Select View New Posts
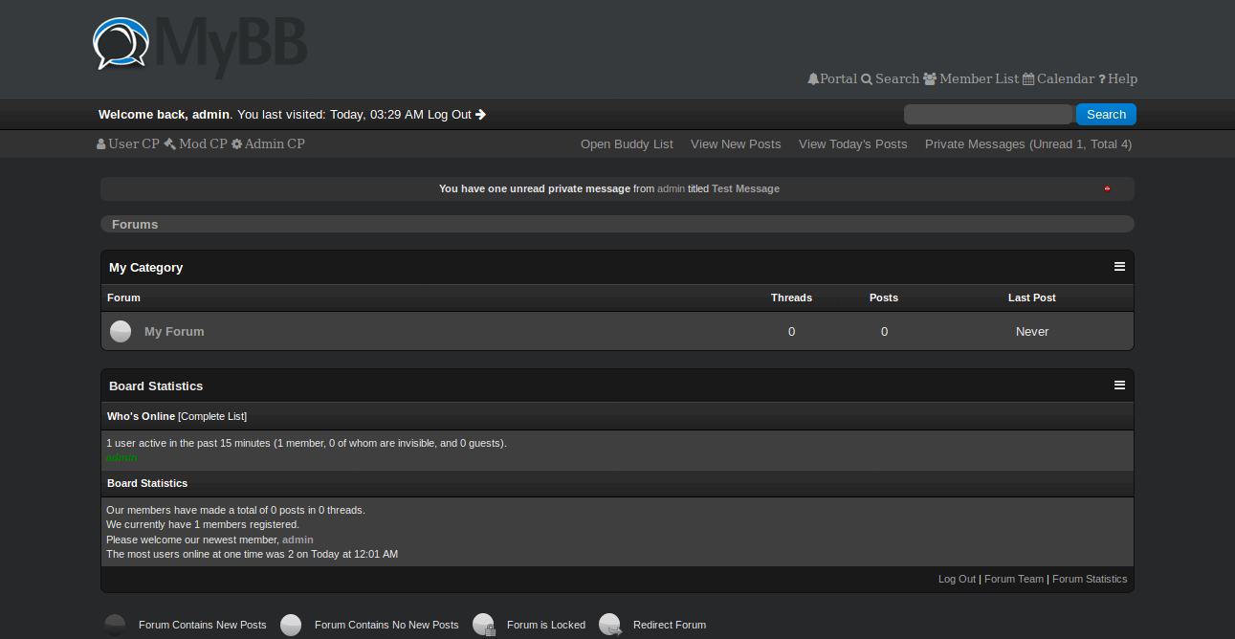Screen dimensions: 1235x639 [x=736, y=144]
